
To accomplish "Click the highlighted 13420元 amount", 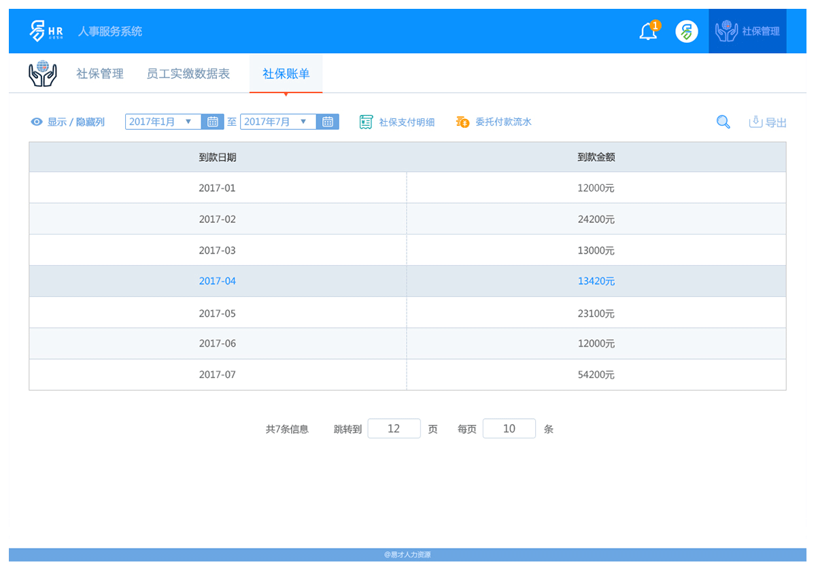I will tap(596, 281).
